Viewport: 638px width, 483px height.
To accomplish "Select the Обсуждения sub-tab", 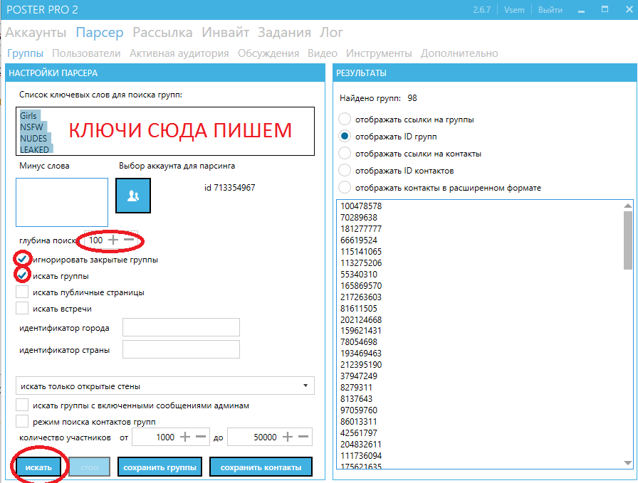I will pyautogui.click(x=268, y=53).
